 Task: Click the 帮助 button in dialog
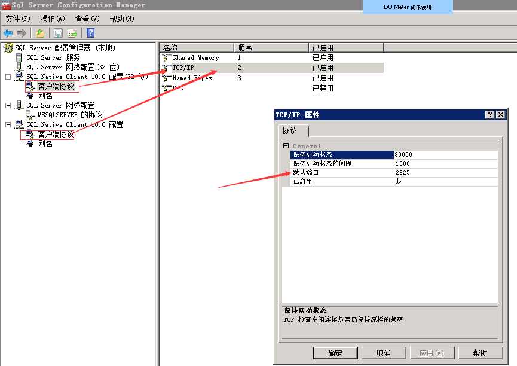480,353
